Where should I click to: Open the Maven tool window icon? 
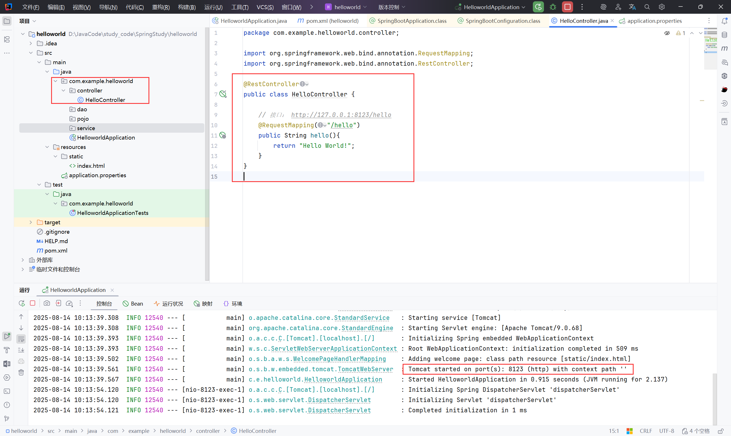pos(724,49)
